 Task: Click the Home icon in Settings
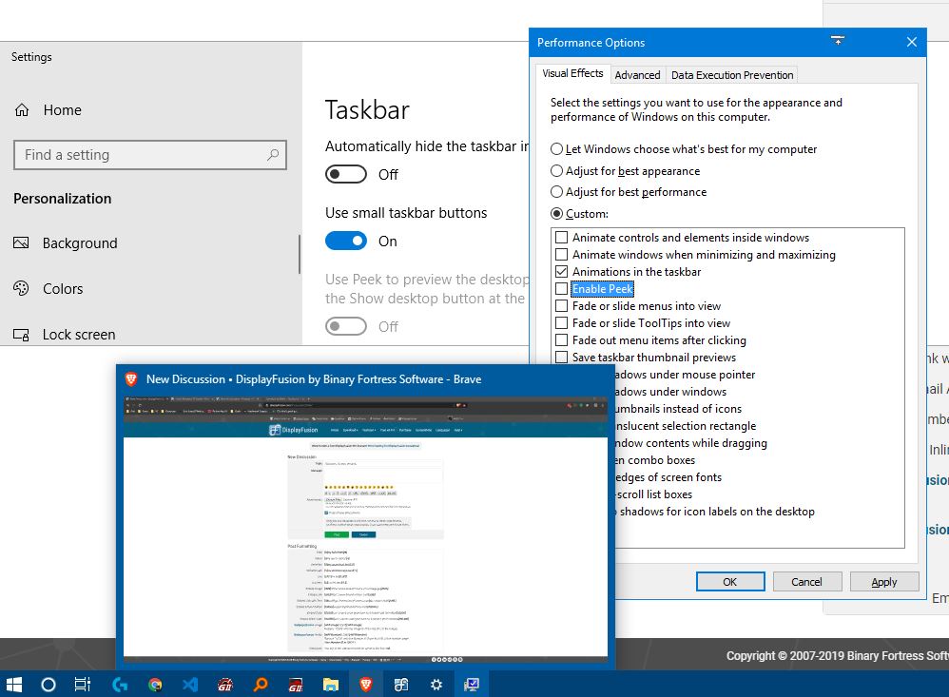click(22, 110)
